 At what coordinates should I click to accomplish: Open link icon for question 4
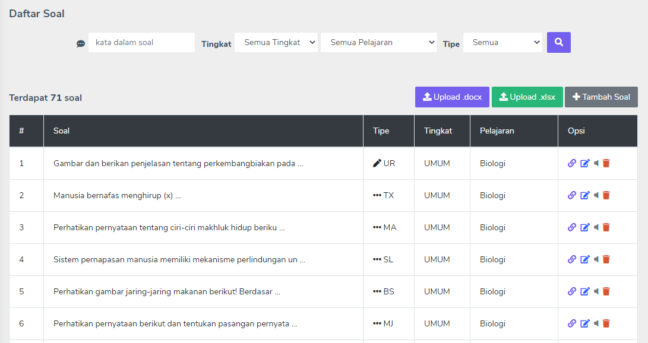pos(572,259)
